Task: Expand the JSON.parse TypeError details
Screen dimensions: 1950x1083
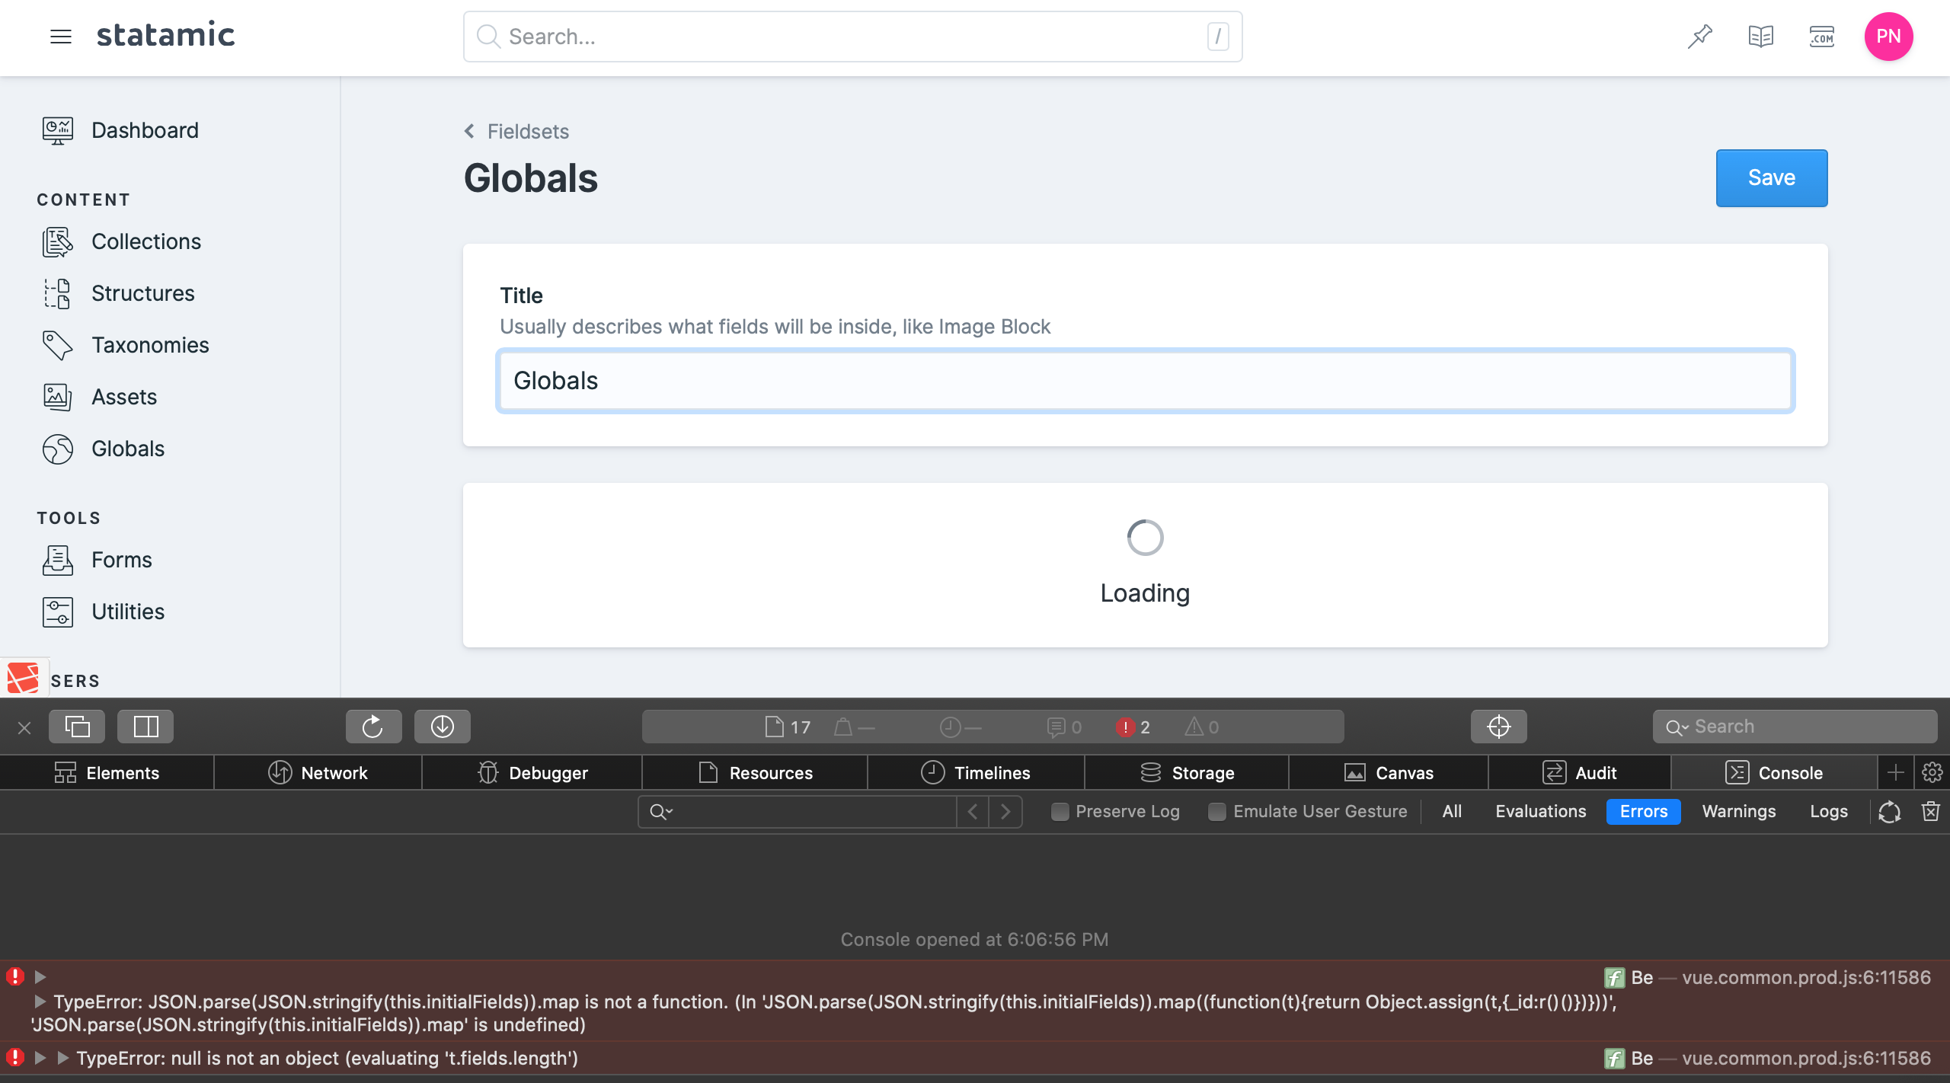Action: point(40,1001)
